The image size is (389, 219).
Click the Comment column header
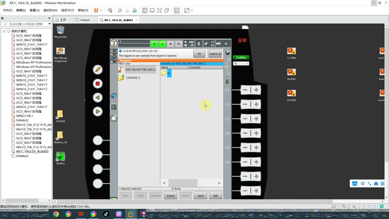click(x=206, y=67)
